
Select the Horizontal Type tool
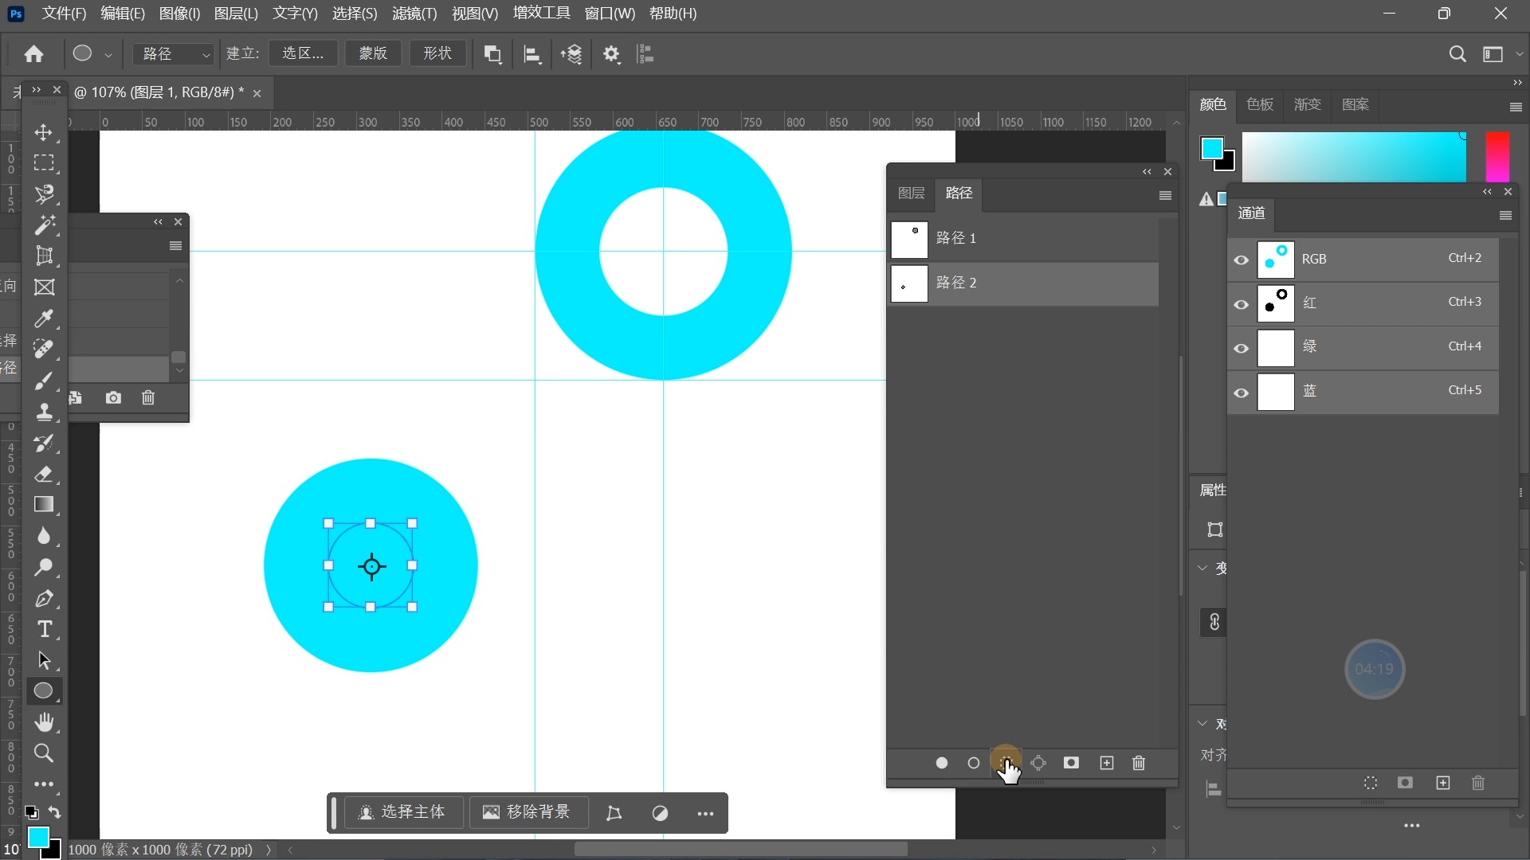pyautogui.click(x=44, y=630)
